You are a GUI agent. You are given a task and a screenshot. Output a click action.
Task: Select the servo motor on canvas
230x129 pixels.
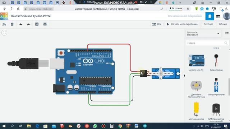tap(165, 73)
